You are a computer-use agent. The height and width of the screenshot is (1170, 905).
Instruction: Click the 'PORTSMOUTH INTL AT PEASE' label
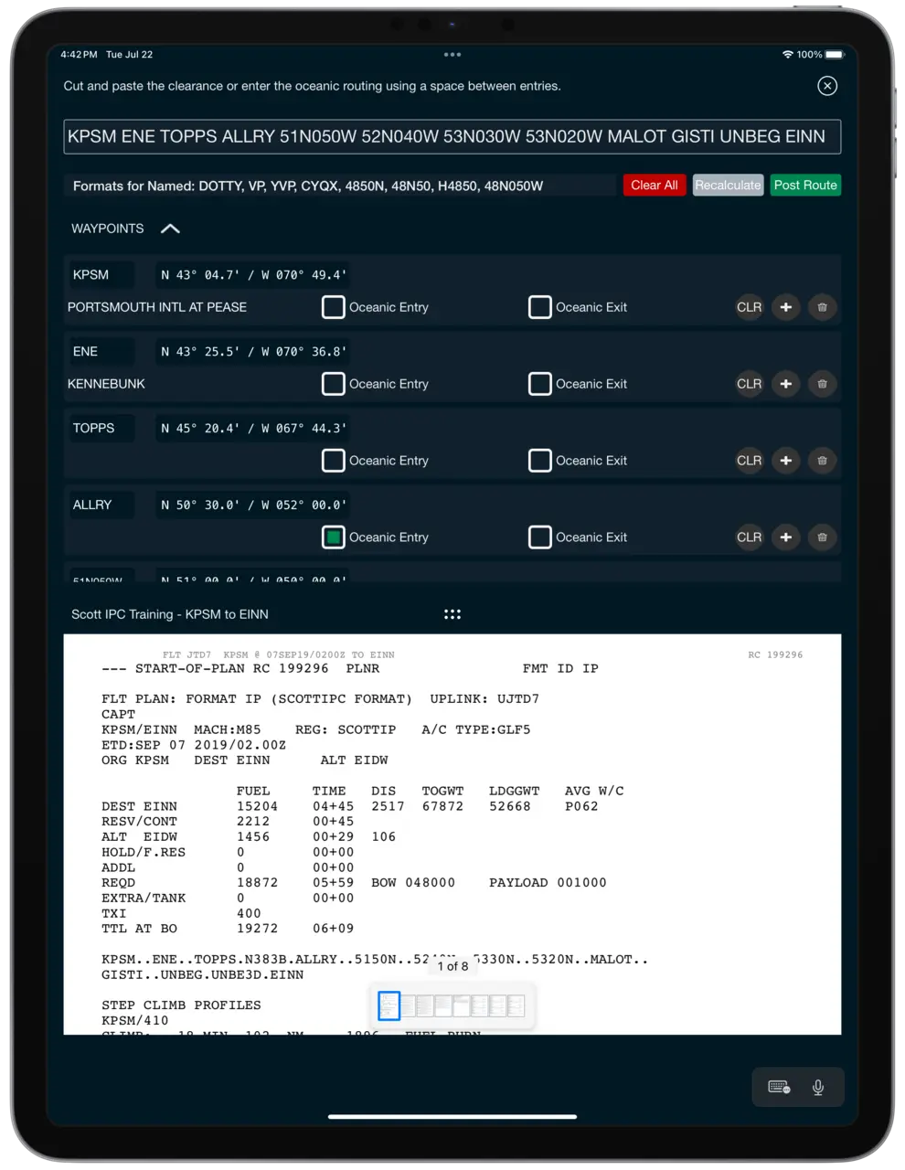pyautogui.click(x=157, y=307)
